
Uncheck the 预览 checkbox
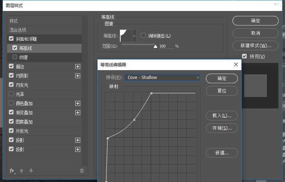(244, 56)
